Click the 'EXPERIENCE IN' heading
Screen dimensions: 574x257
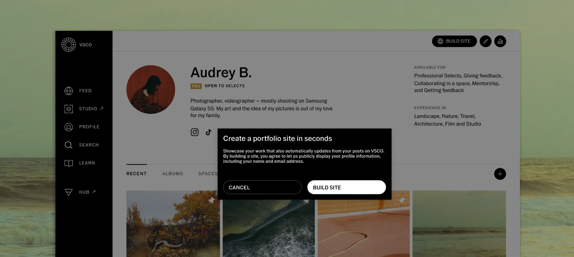tap(430, 108)
